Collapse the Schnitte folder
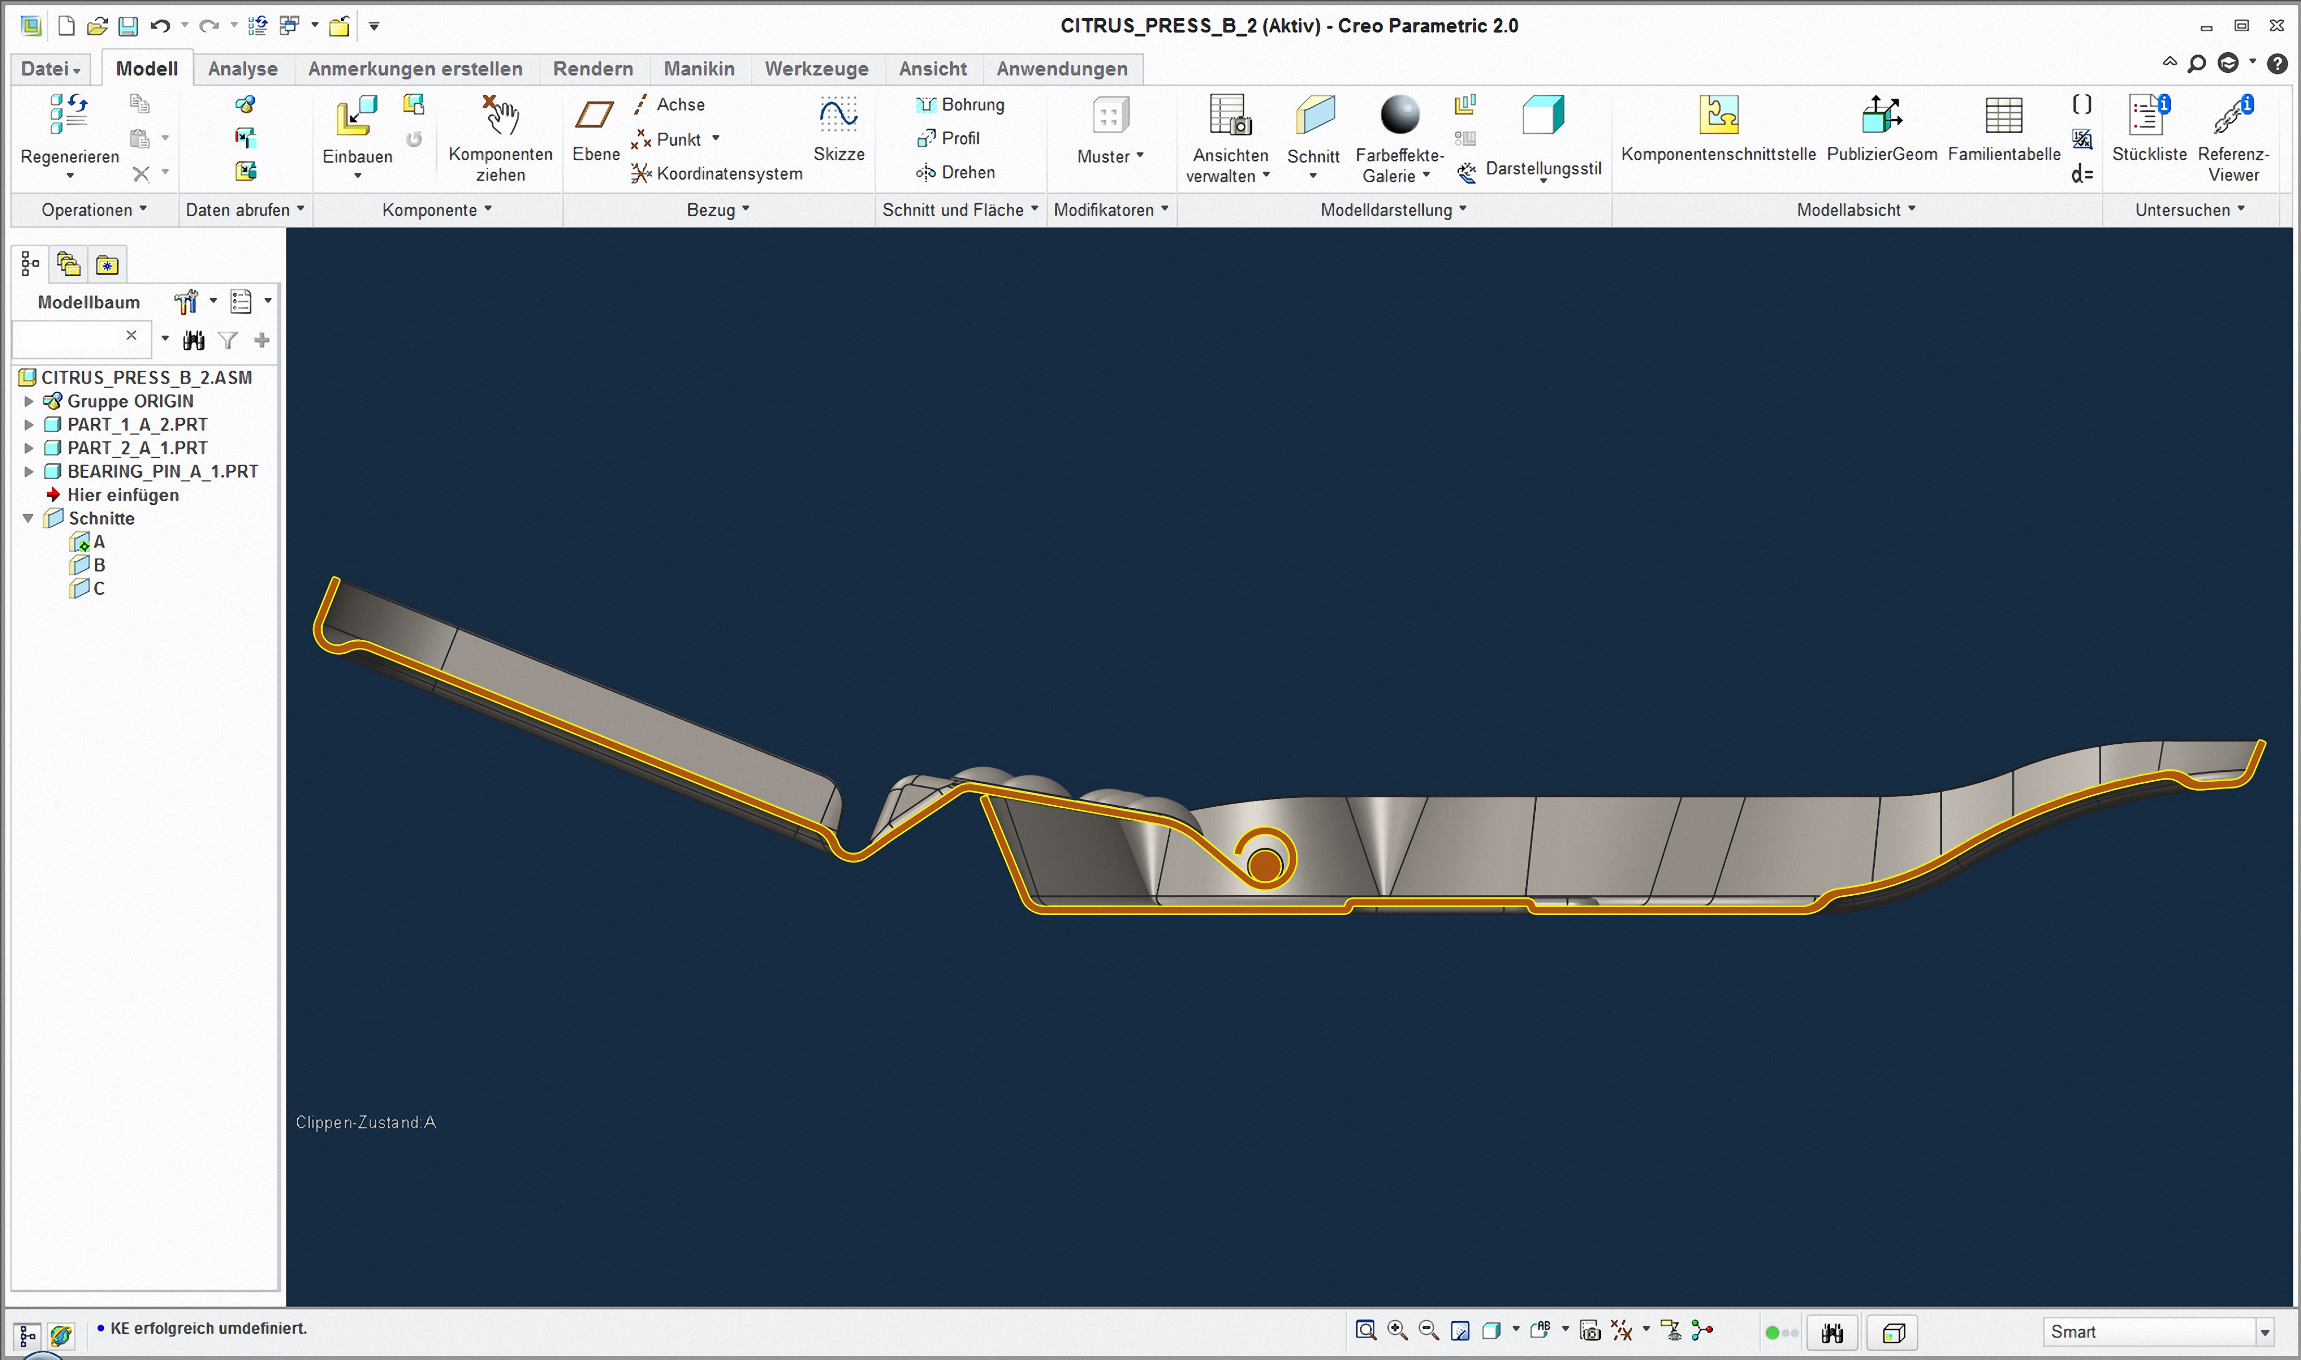This screenshot has width=2301, height=1360. 29,519
